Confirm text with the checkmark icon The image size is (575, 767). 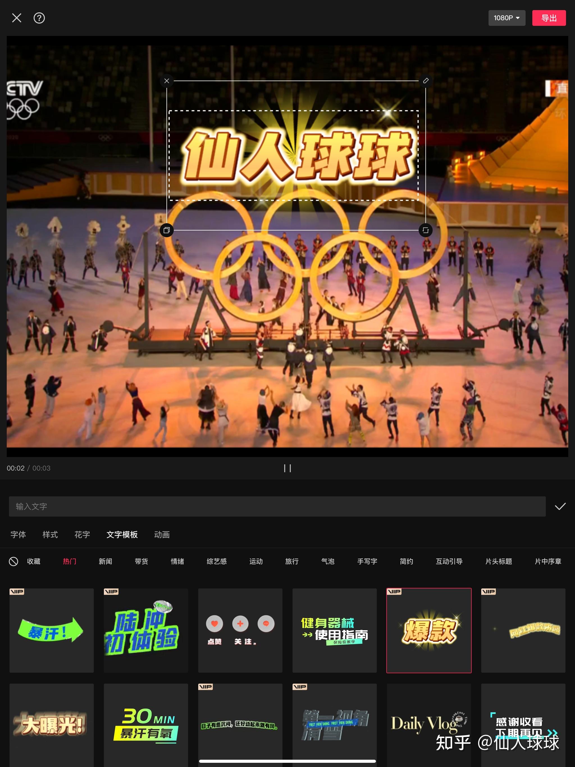tap(560, 506)
